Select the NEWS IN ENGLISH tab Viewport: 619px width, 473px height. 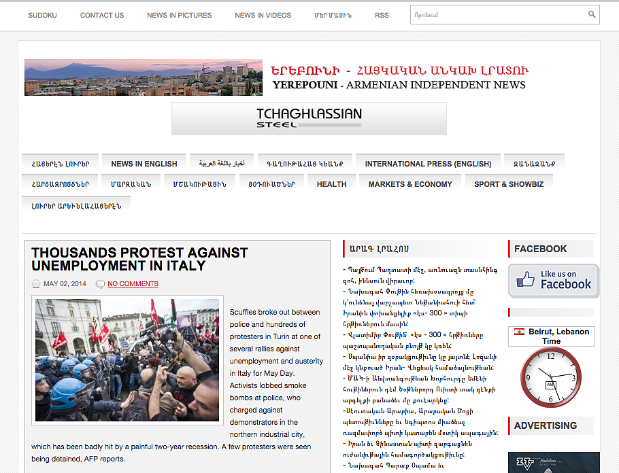(144, 164)
